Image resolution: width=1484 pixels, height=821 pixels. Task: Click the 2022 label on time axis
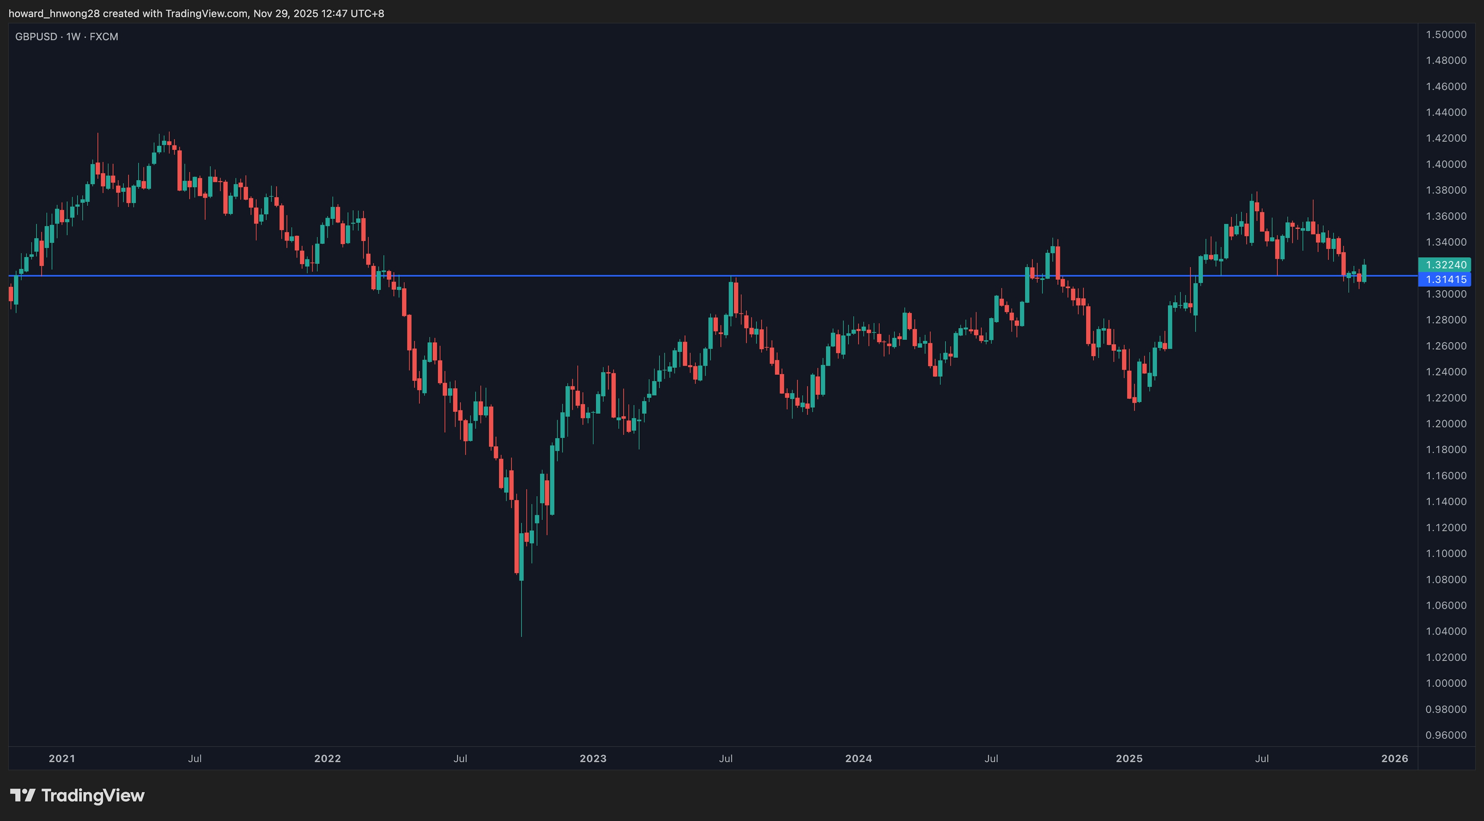[x=327, y=758]
